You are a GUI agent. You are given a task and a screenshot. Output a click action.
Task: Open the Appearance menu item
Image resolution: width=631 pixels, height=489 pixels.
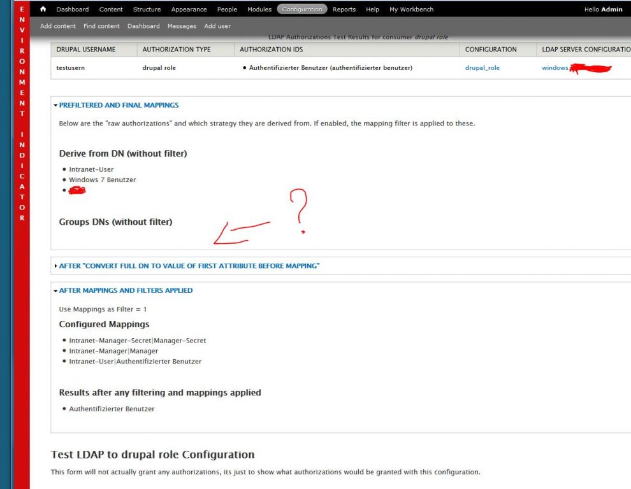pos(189,10)
